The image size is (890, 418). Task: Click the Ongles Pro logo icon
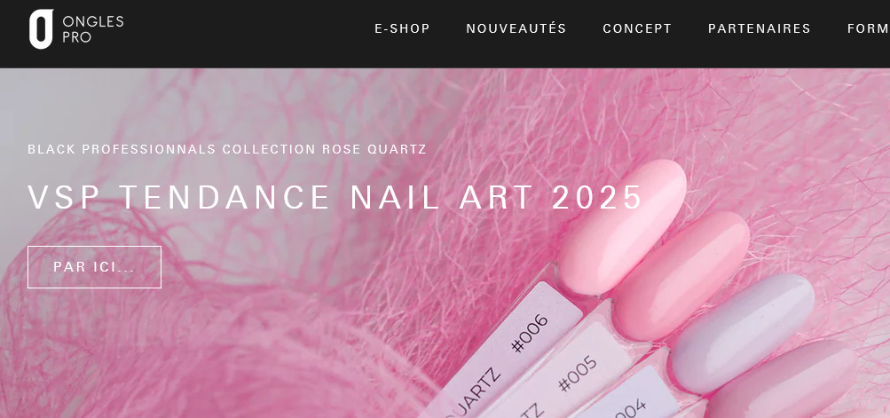[x=41, y=29]
